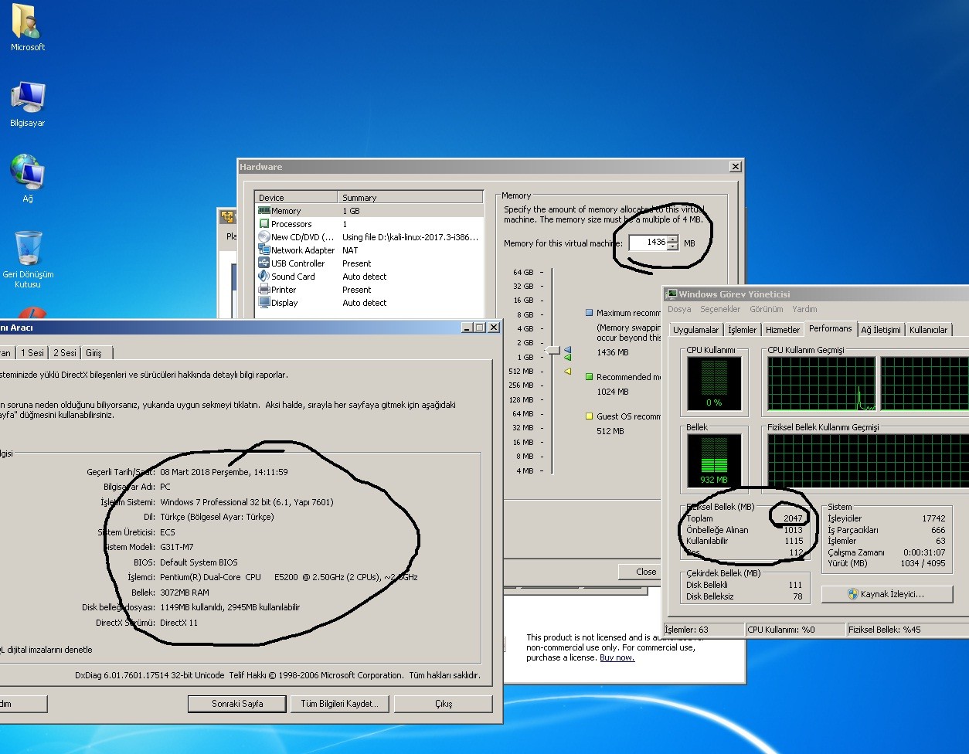Screen dimensions: 969x754
Task: Increase memory value with spinner up arrow
Action: pyautogui.click(x=672, y=239)
